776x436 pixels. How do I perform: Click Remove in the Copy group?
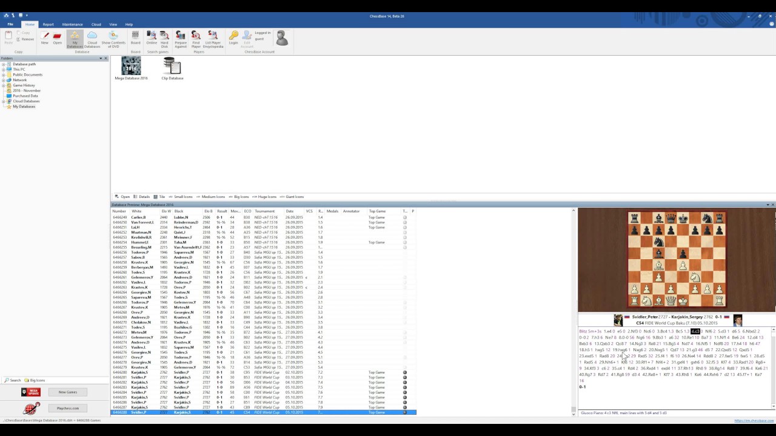(x=25, y=39)
